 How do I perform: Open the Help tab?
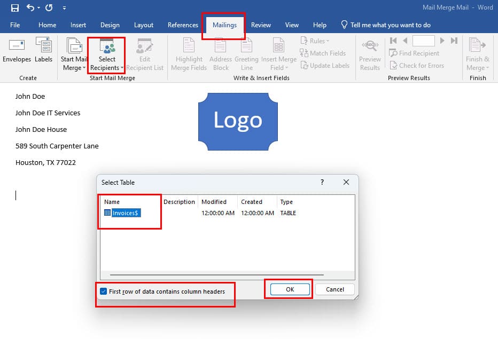(320, 25)
